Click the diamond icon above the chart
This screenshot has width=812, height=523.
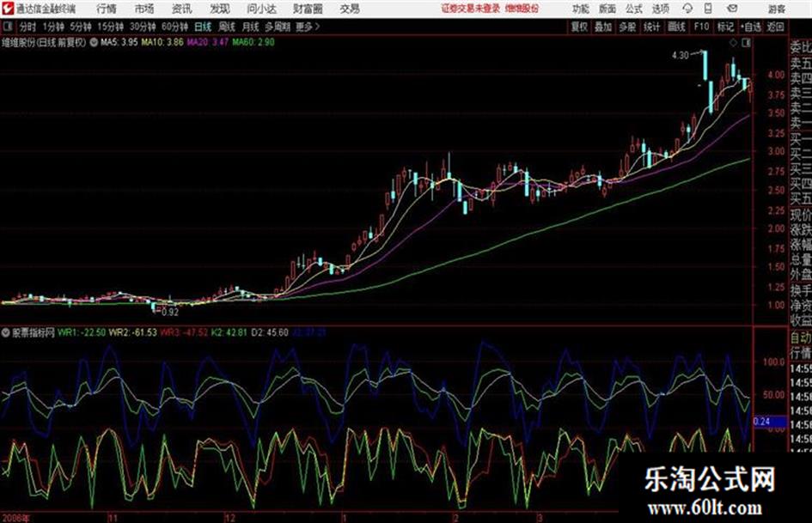pyautogui.click(x=733, y=43)
